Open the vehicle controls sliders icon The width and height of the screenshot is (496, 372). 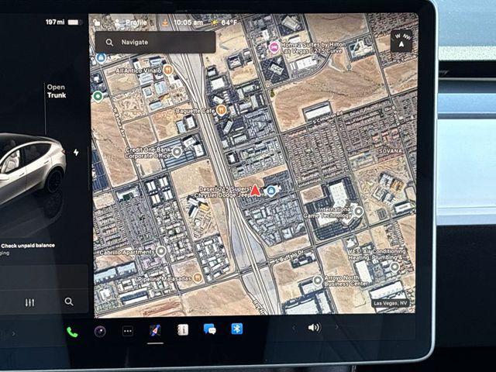click(29, 303)
